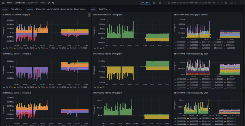Expand the Add dropdown
The image size is (245, 126).
pyautogui.click(x=146, y=3)
